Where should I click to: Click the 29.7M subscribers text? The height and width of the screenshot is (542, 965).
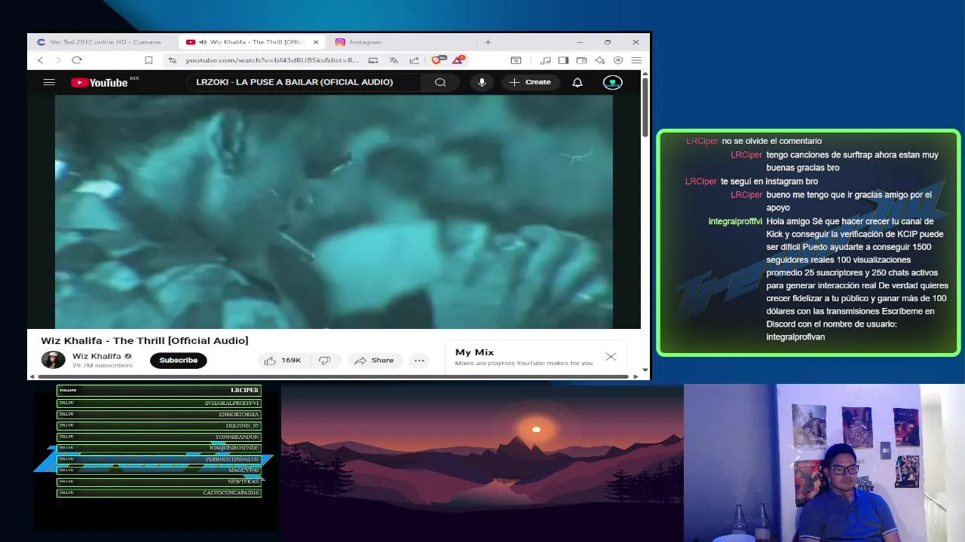(103, 365)
